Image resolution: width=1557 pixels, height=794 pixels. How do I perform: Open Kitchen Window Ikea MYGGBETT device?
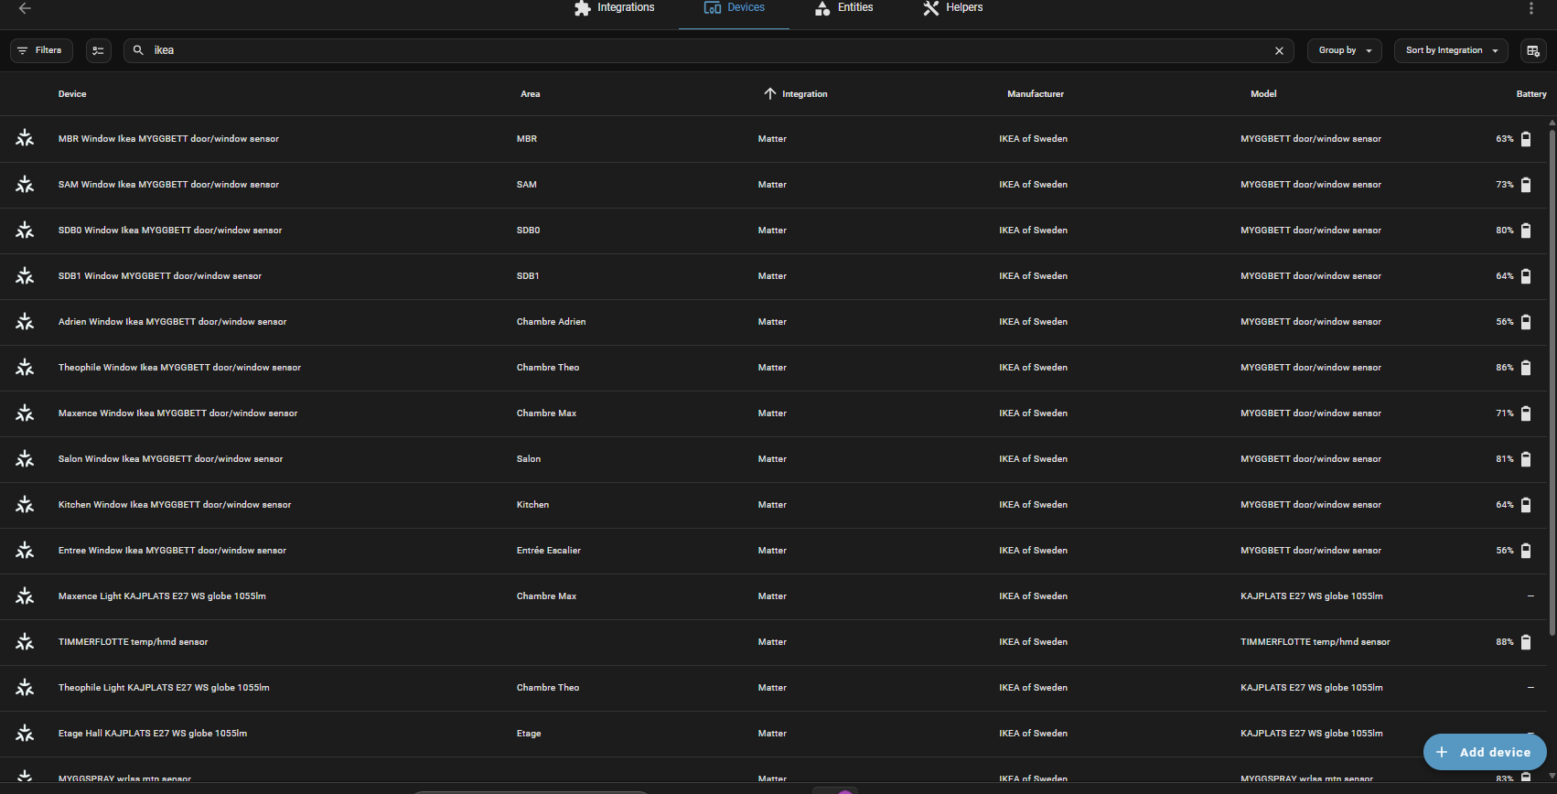175,505
